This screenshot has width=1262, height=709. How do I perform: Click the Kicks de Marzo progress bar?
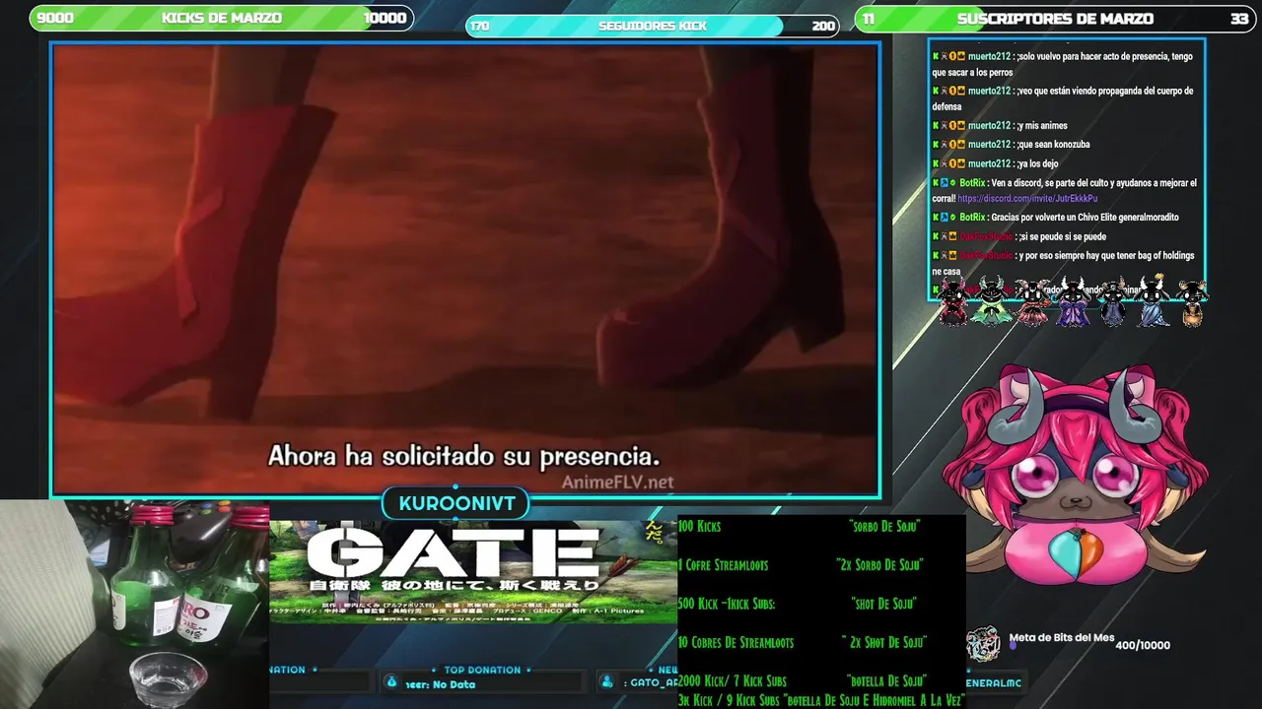tap(222, 18)
